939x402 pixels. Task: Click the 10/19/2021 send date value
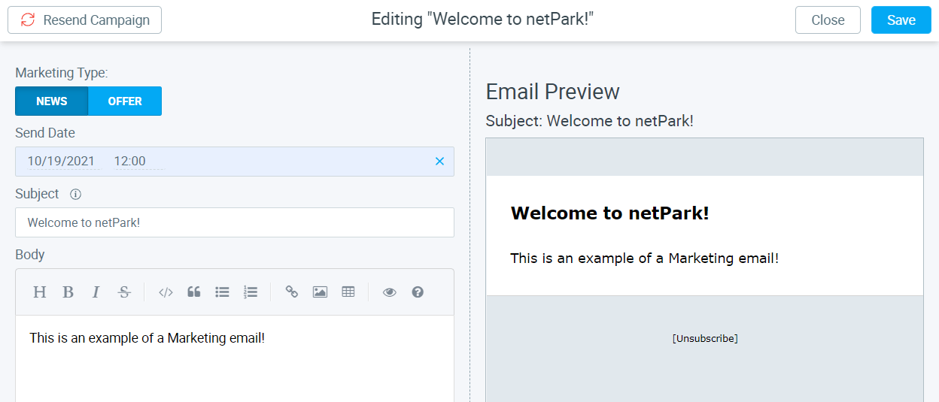tap(61, 161)
